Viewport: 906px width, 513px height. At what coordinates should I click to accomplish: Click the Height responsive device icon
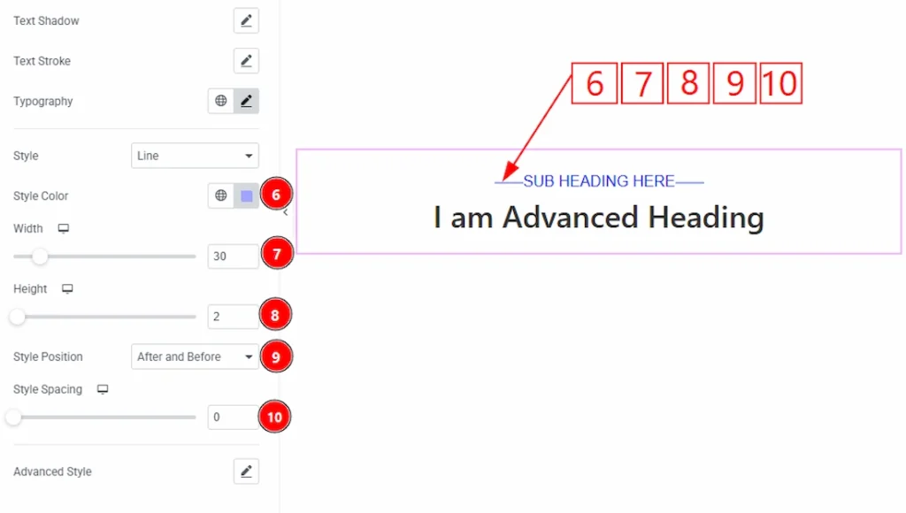pyautogui.click(x=68, y=289)
